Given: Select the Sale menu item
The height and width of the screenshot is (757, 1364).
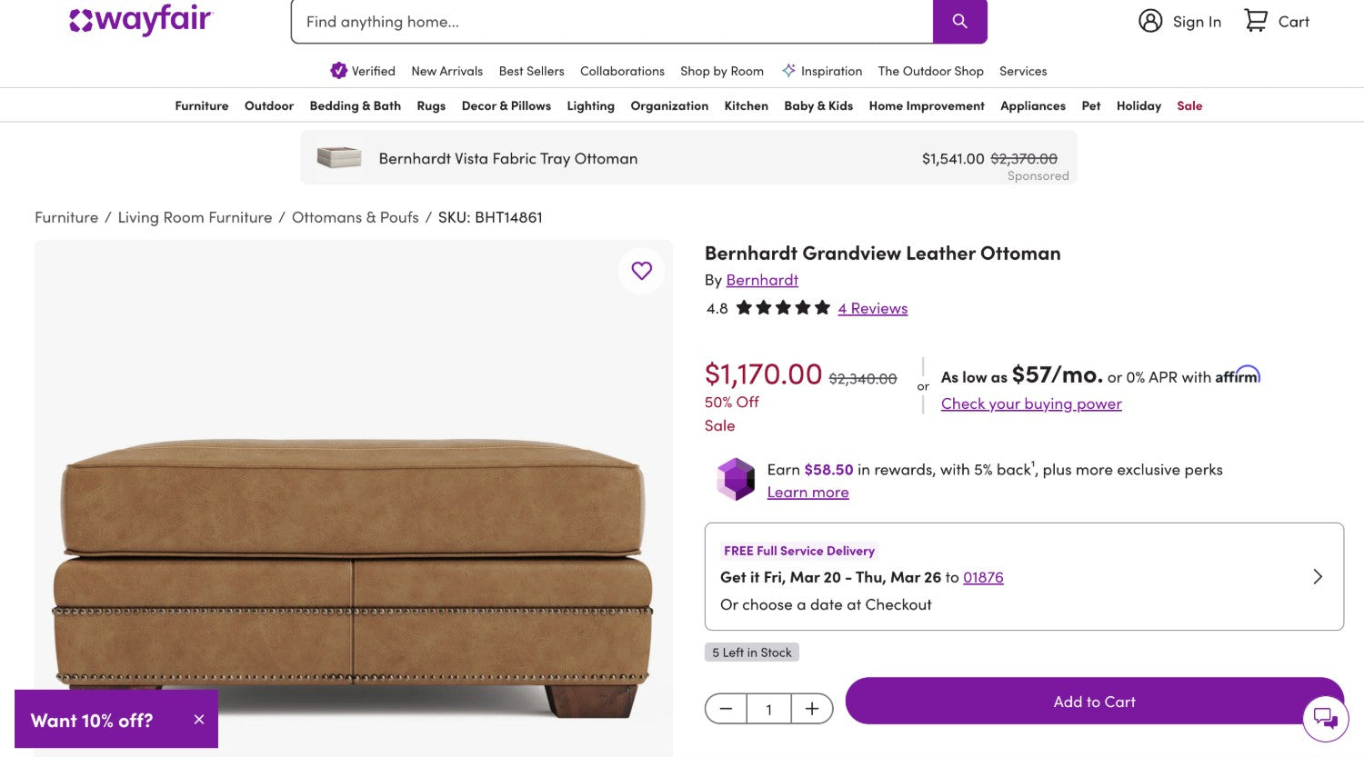Looking at the screenshot, I should (1189, 105).
